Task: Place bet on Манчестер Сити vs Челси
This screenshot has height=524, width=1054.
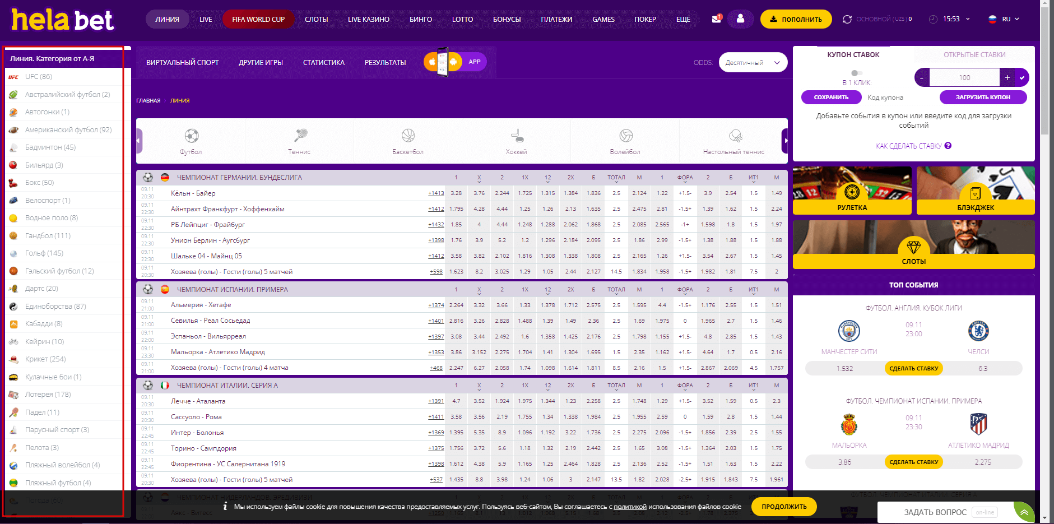Action: [x=914, y=368]
